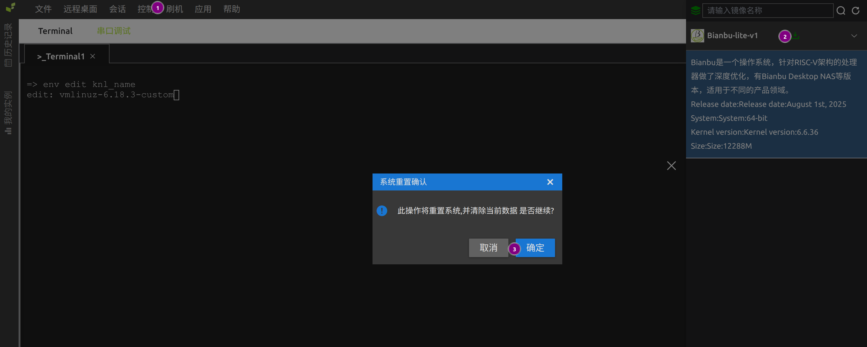
Task: Click 取消 to cancel system reset
Action: (x=488, y=248)
